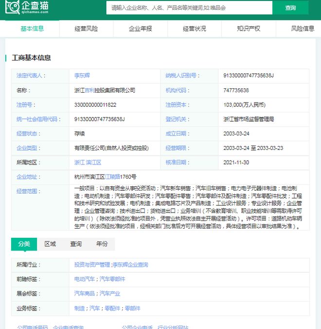
Task: Click the 法定代表人 label link
Action: [29, 76]
